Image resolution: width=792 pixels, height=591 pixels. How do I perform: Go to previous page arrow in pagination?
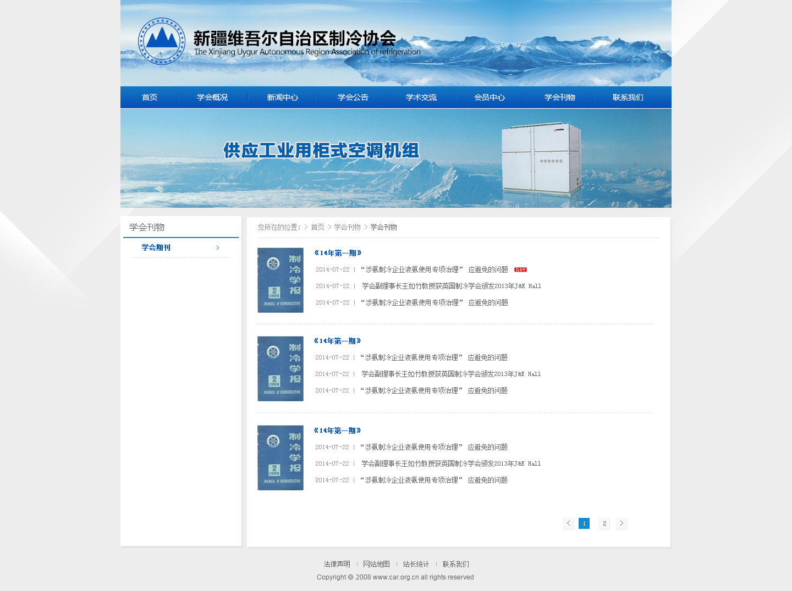[x=569, y=523]
